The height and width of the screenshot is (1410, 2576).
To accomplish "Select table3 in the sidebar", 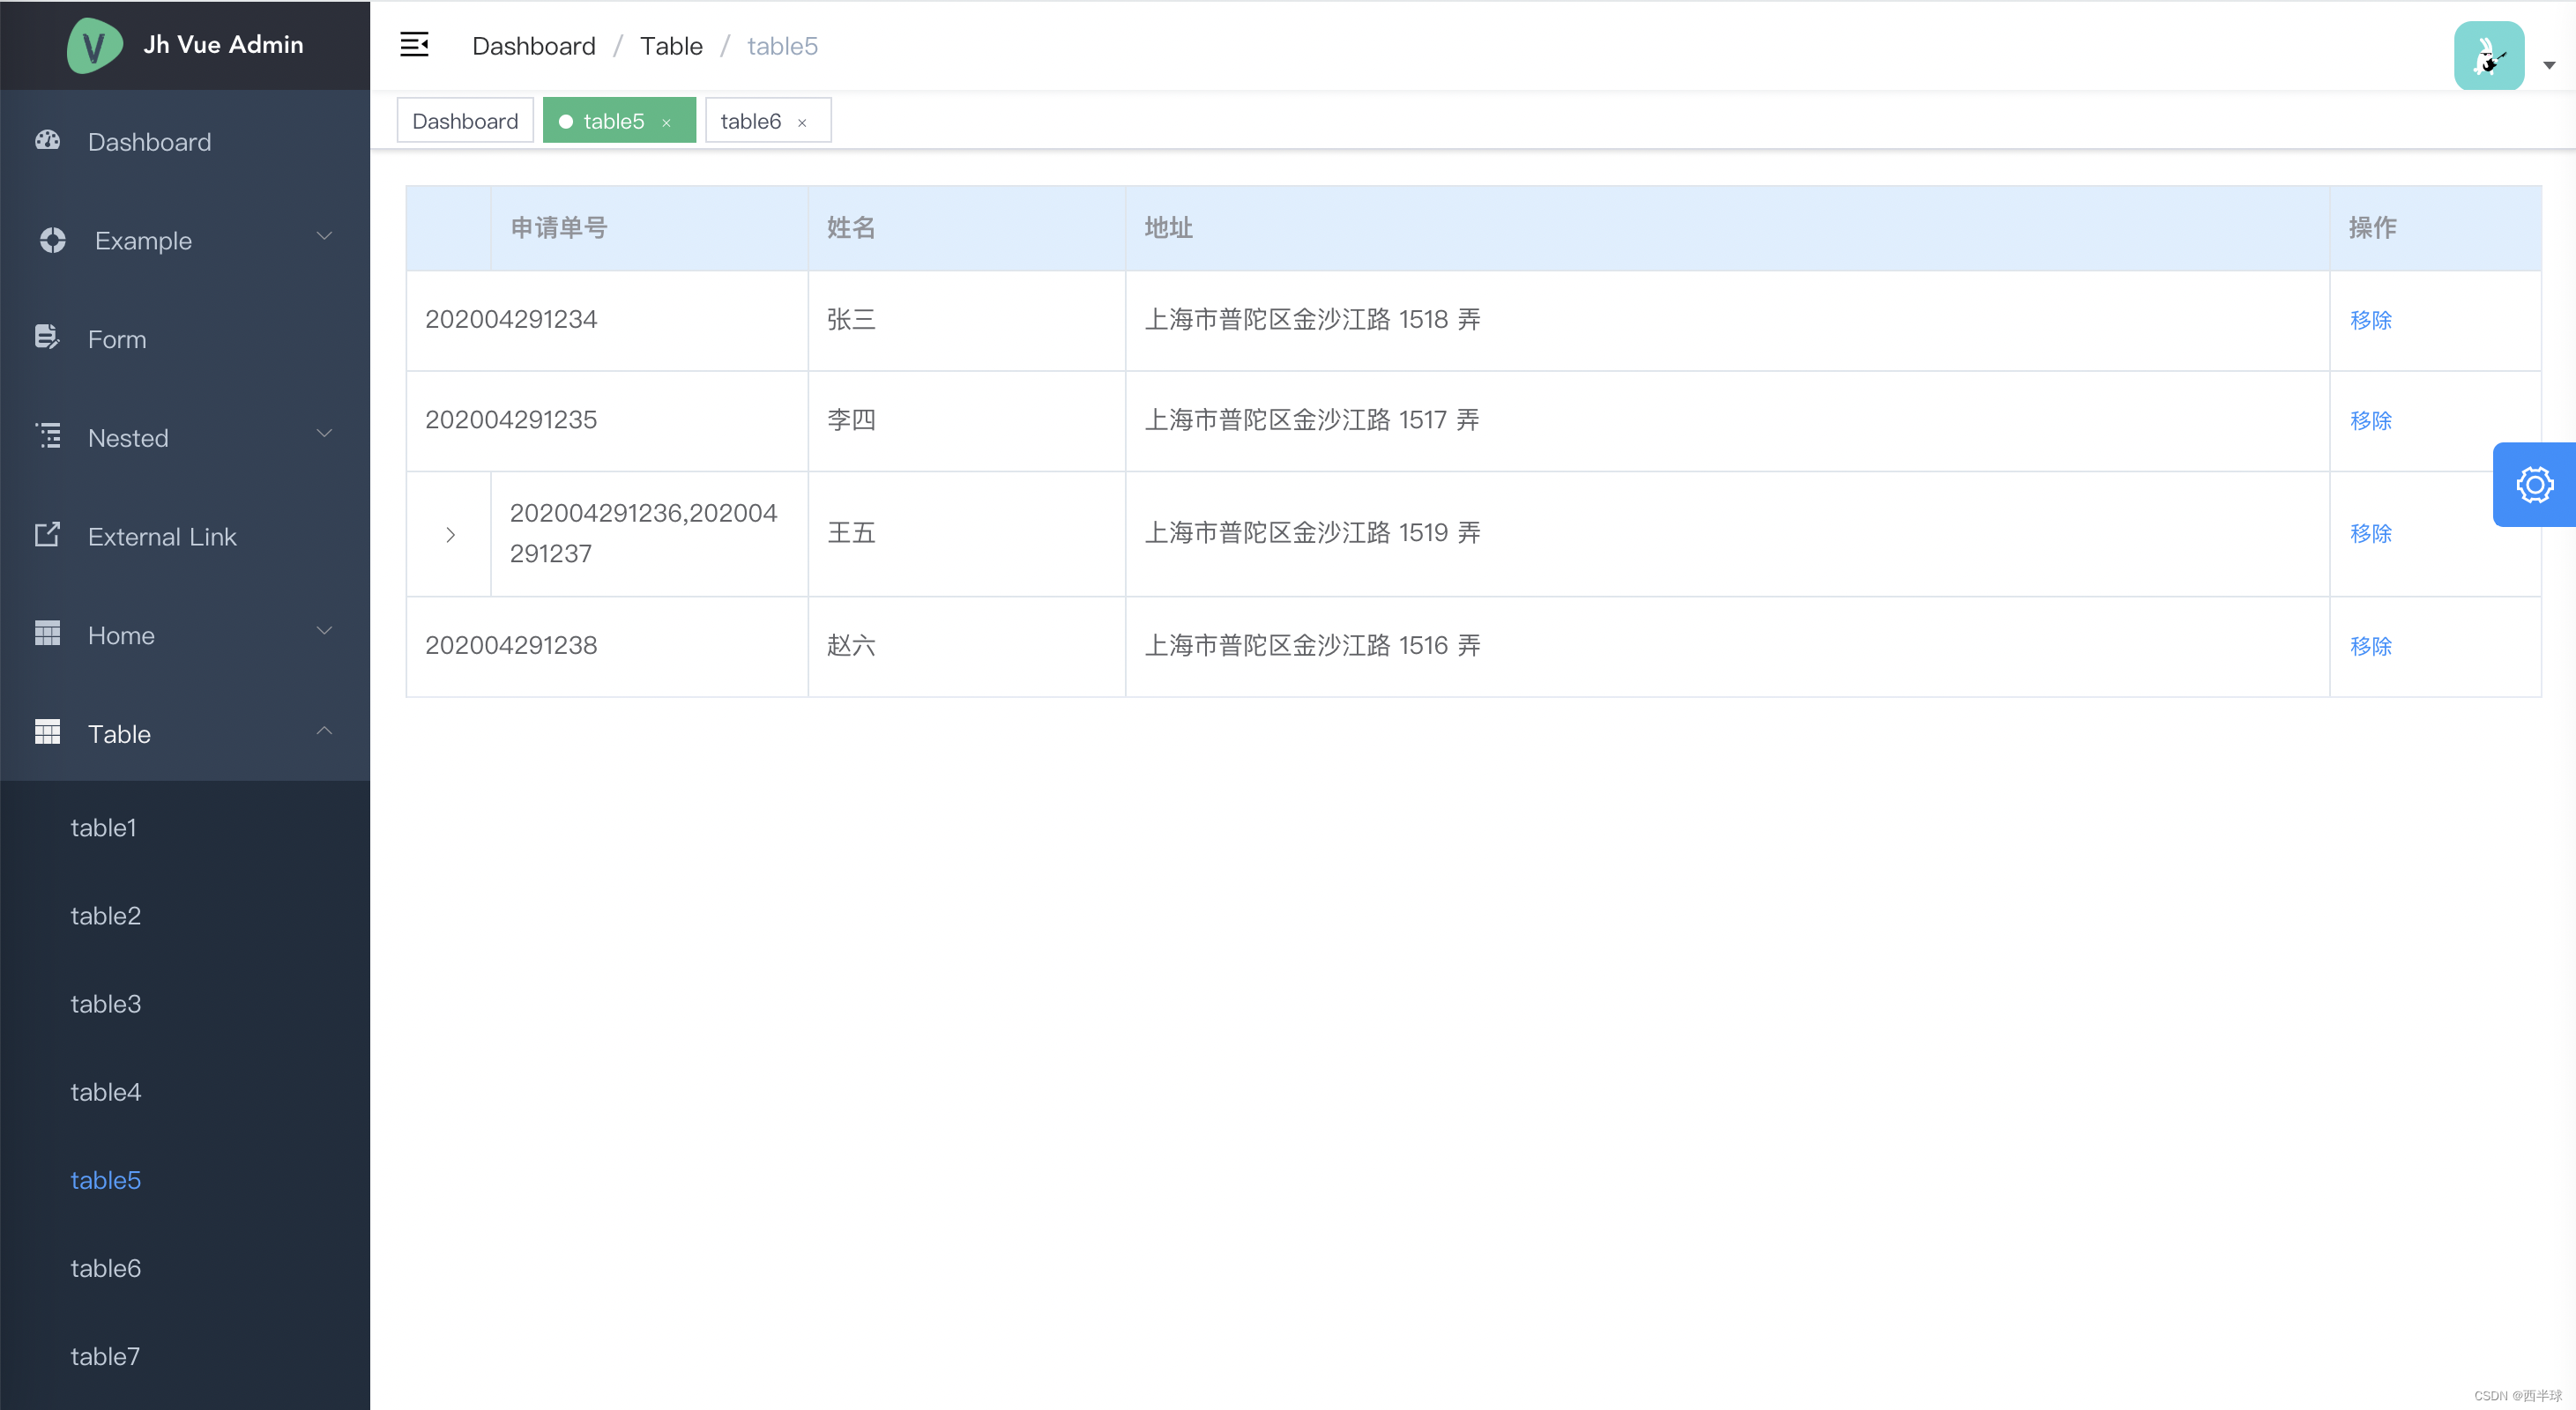I will [x=106, y=1003].
